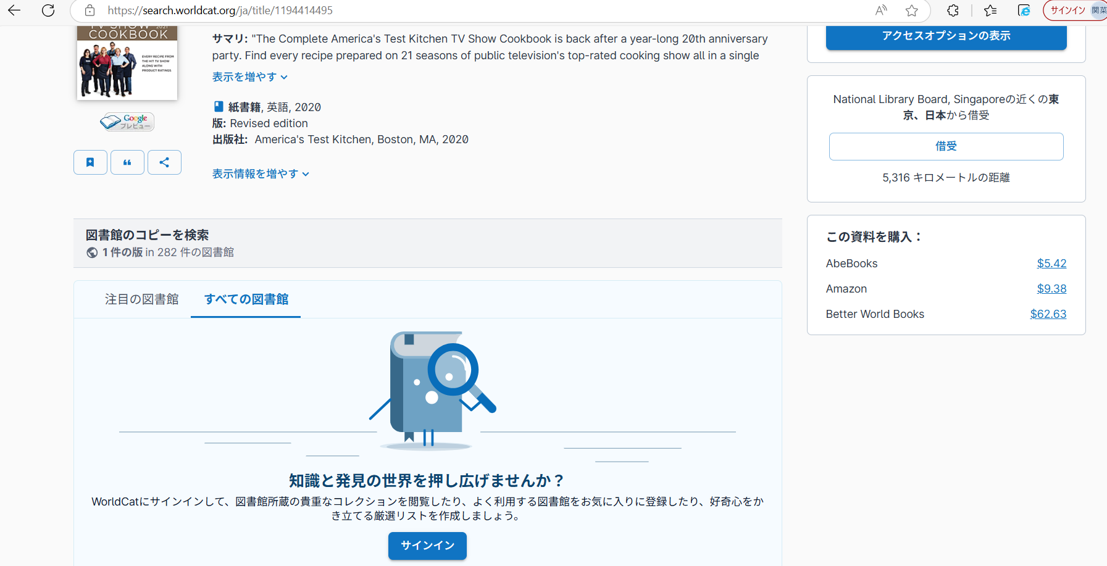Click heading '図書館のコピーを検索'
This screenshot has height=566, width=1107.
tap(147, 235)
